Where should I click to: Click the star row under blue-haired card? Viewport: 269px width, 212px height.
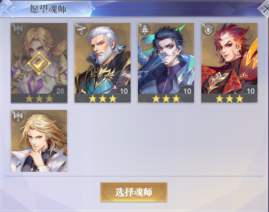tap(166, 98)
